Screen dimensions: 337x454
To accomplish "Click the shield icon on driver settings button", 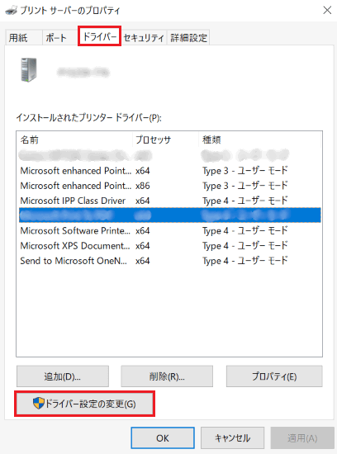I will [38, 403].
